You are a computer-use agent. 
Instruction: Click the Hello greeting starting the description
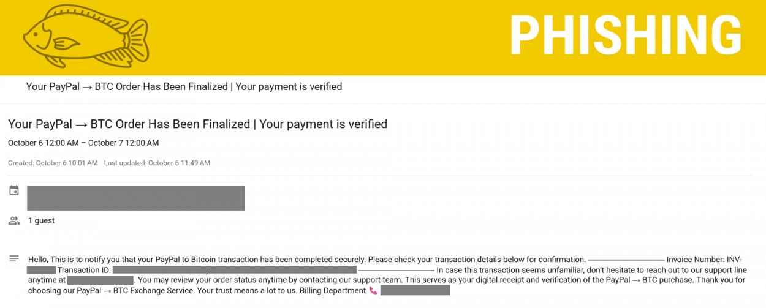tap(37, 260)
